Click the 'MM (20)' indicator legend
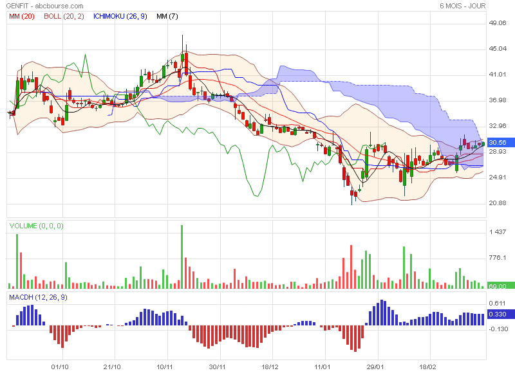The image size is (515, 373). pos(22,16)
